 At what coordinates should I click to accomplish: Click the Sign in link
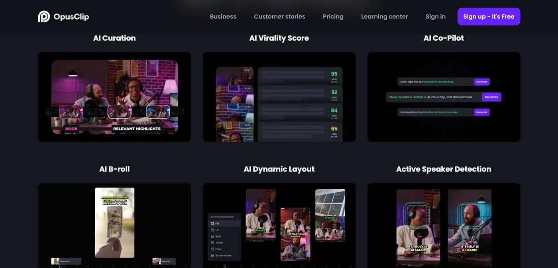click(x=435, y=17)
